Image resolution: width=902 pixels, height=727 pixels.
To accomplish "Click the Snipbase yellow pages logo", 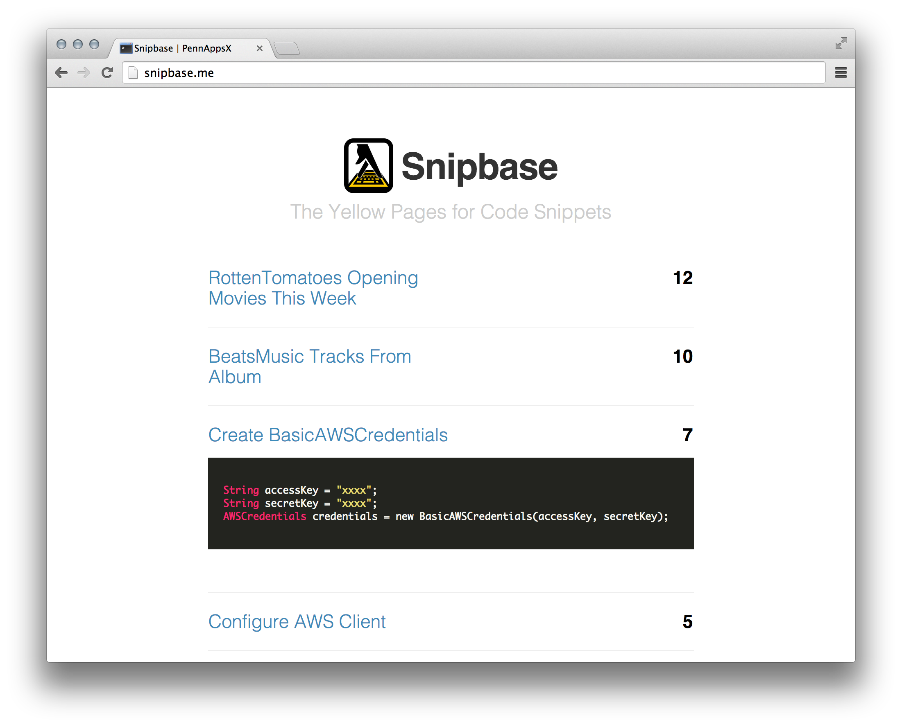I will 368,166.
